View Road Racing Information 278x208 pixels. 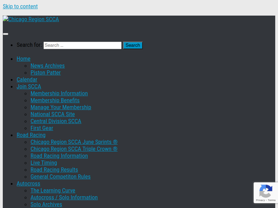[x=59, y=156]
